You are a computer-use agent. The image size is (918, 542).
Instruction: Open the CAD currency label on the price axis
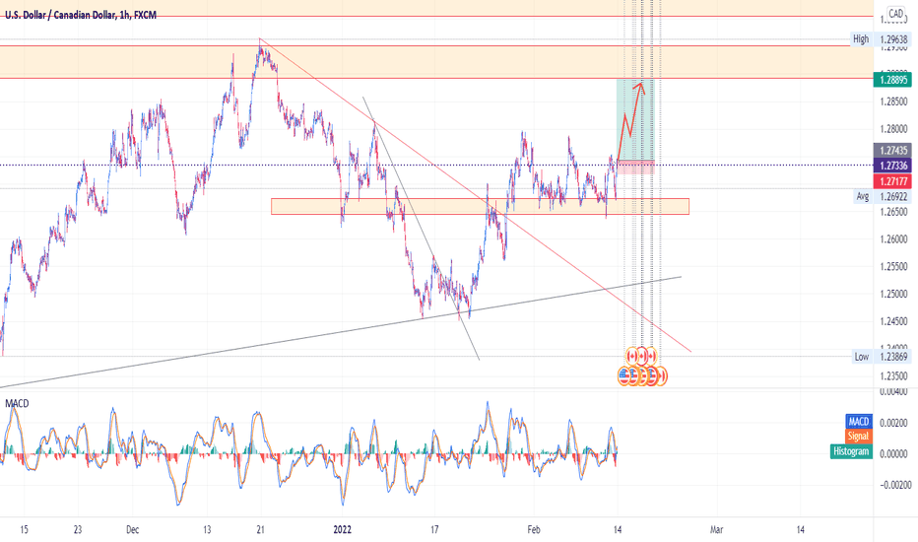(x=895, y=14)
